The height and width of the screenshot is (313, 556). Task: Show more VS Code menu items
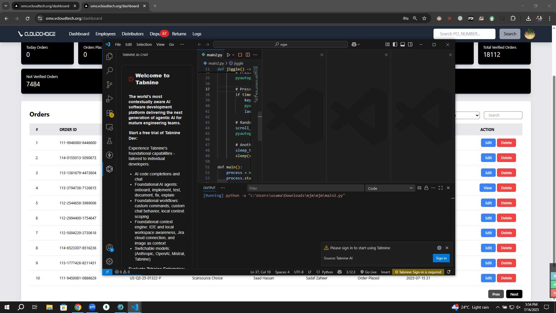pos(182,44)
